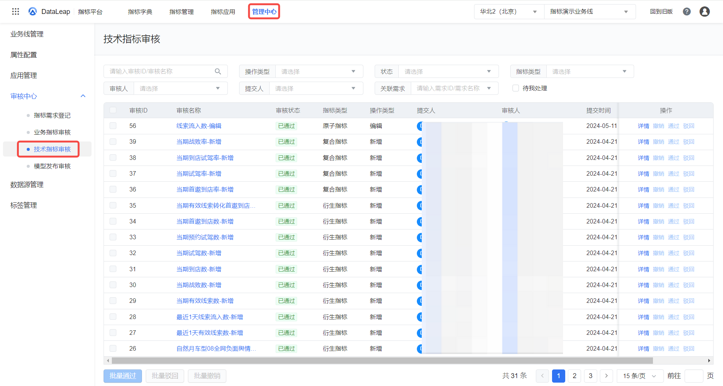The image size is (723, 386).
Task: Select 指标需求登记 in the sidebar
Action: click(52, 115)
